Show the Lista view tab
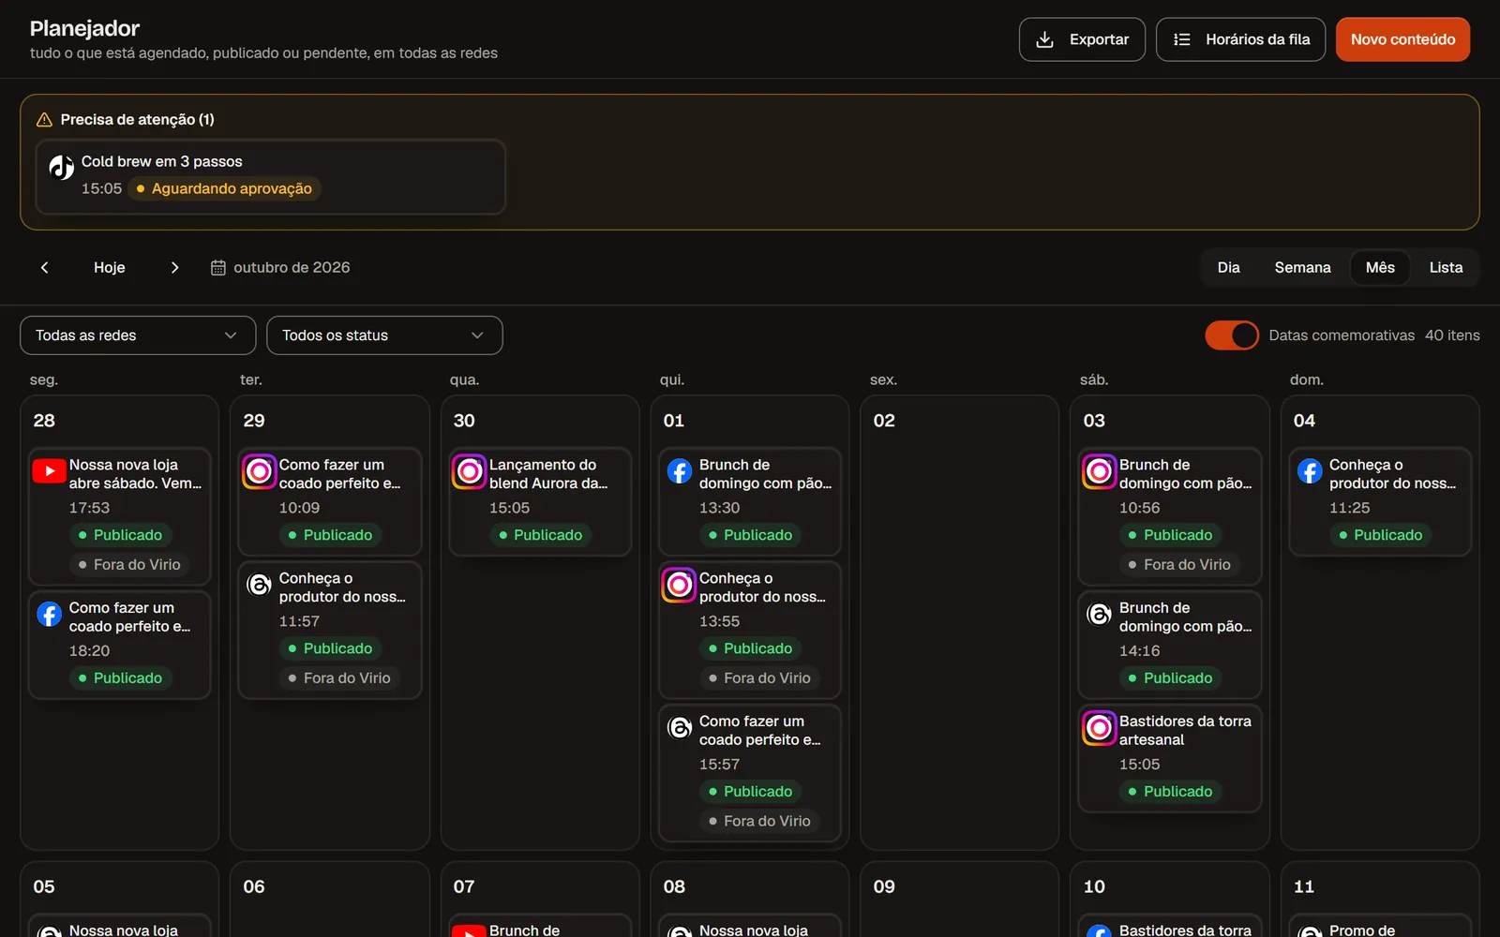This screenshot has width=1500, height=937. 1446,267
